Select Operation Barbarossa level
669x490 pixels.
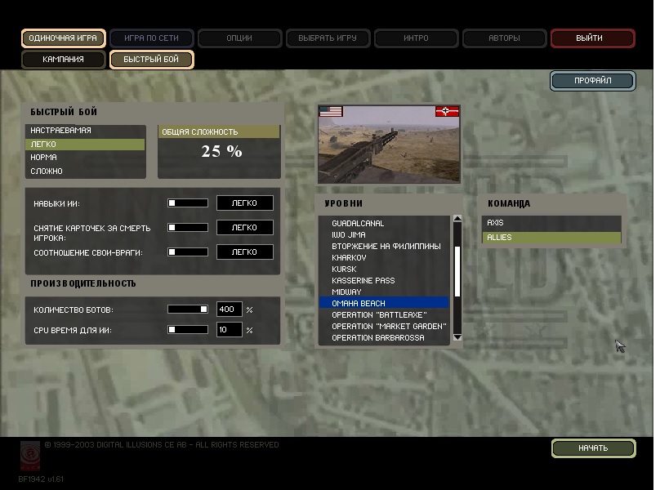point(384,338)
